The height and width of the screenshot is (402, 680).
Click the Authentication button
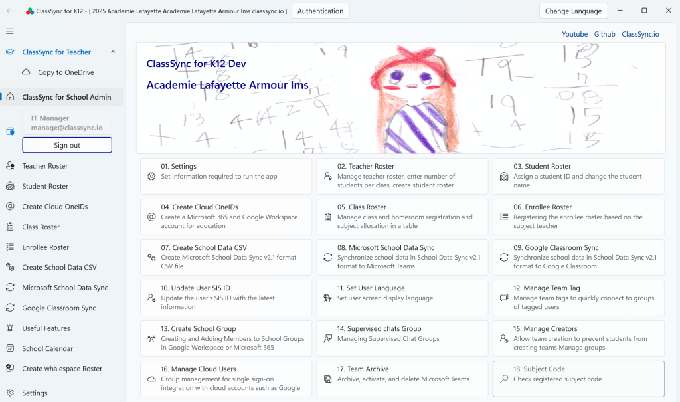click(x=321, y=11)
